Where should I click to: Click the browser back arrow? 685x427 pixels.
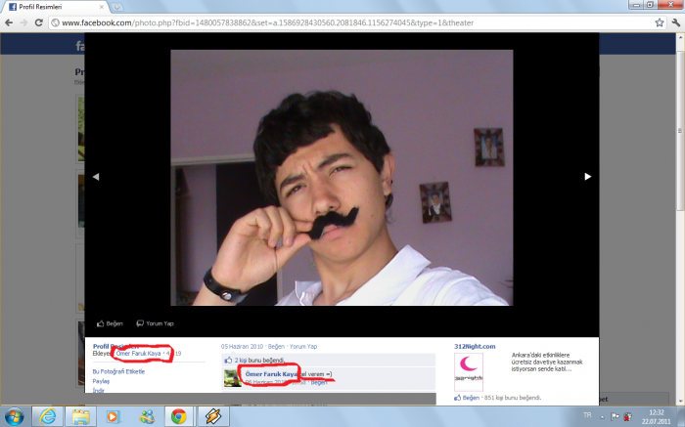(12, 22)
